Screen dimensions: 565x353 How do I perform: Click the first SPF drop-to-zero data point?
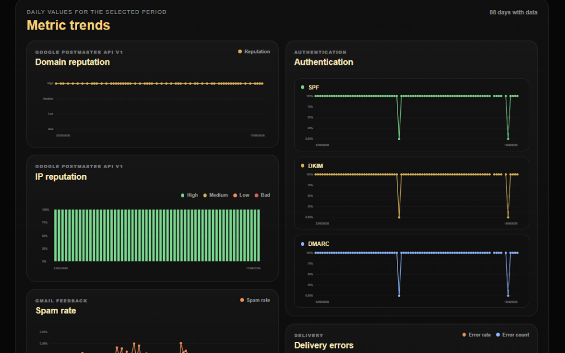pyautogui.click(x=399, y=139)
